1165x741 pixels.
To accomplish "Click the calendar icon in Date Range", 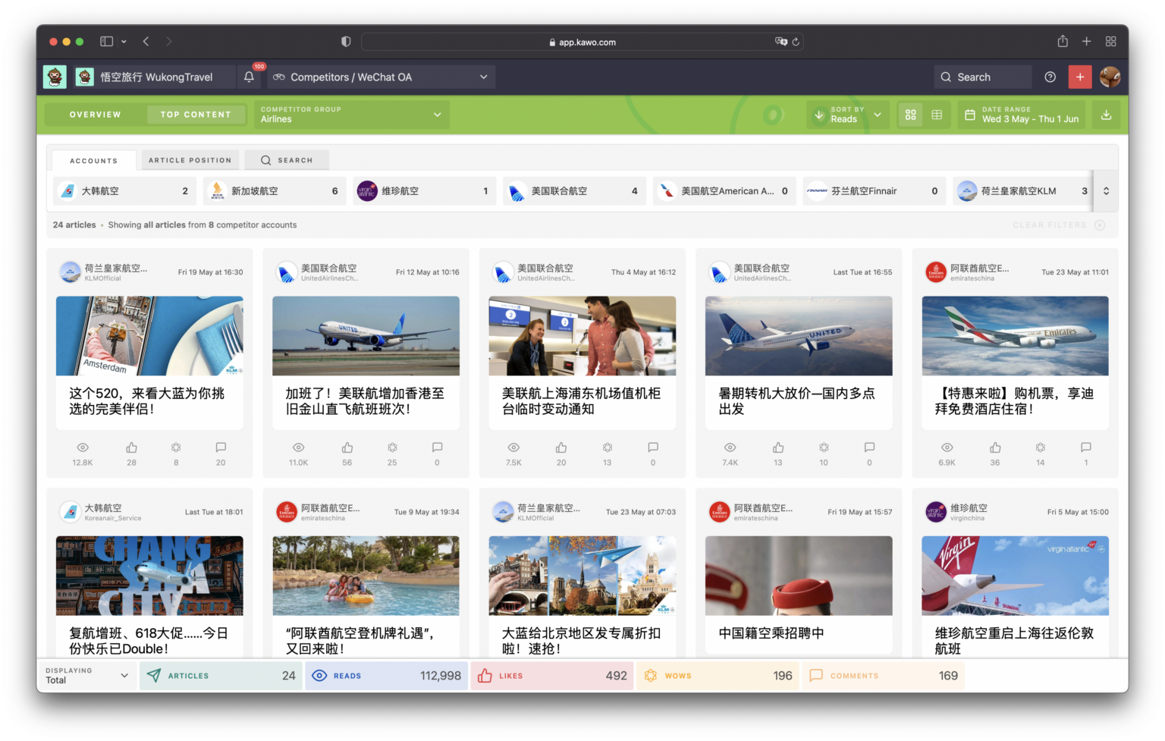I will [x=970, y=115].
